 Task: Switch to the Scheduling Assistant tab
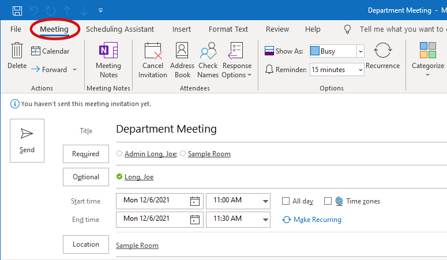click(120, 29)
